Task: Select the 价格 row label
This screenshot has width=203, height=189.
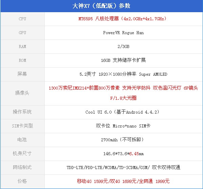Action: [22, 181]
